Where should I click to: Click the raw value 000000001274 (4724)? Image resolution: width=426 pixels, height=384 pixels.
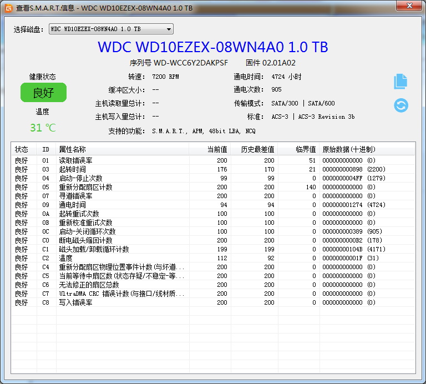click(354, 205)
